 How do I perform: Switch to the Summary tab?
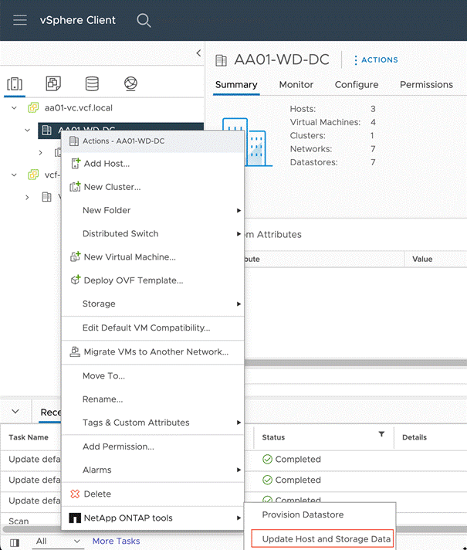tap(236, 84)
